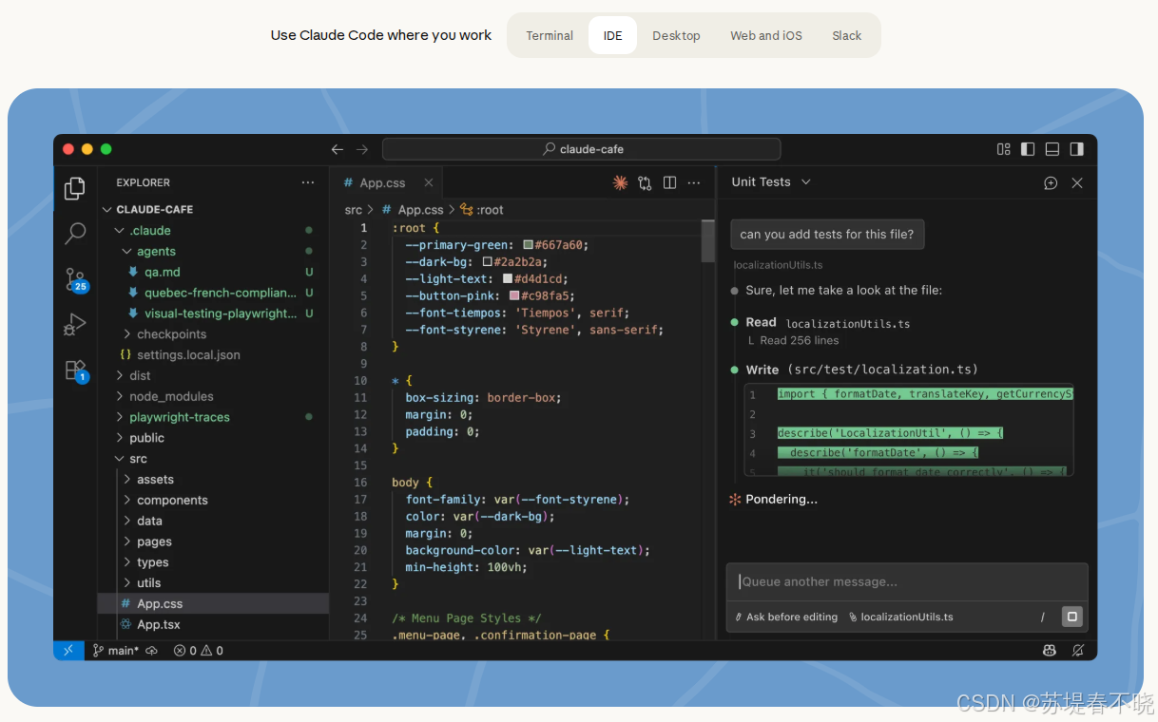Open the Unit Tests conversation dropdown
Screen dimensions: 1158x722
pyautogui.click(x=771, y=181)
